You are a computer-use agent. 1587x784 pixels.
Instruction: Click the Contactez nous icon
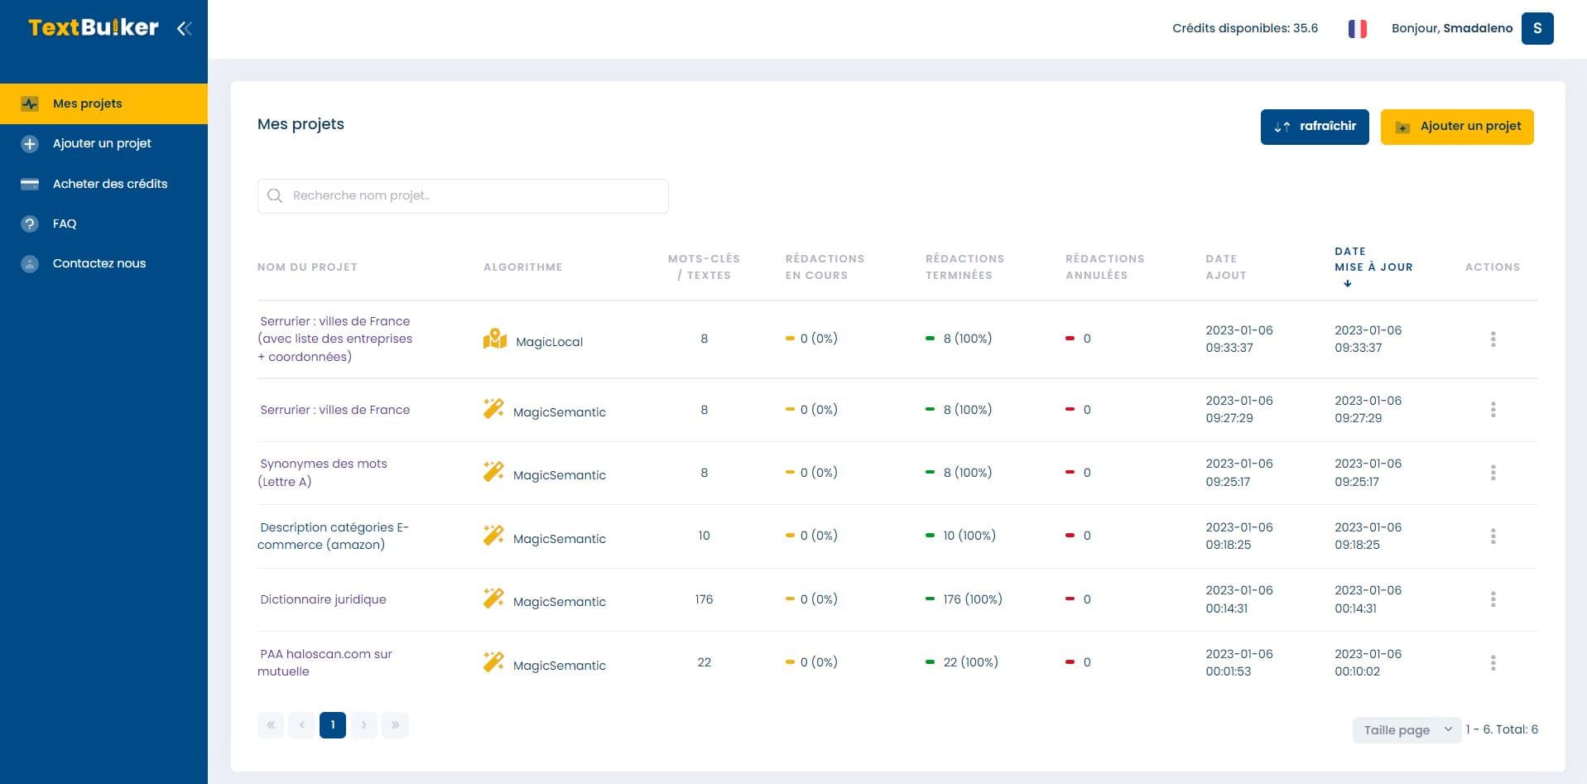(30, 263)
